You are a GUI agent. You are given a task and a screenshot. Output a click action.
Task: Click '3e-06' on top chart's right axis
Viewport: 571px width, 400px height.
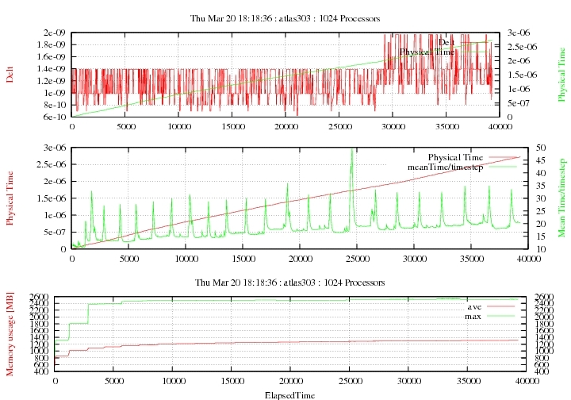point(519,33)
